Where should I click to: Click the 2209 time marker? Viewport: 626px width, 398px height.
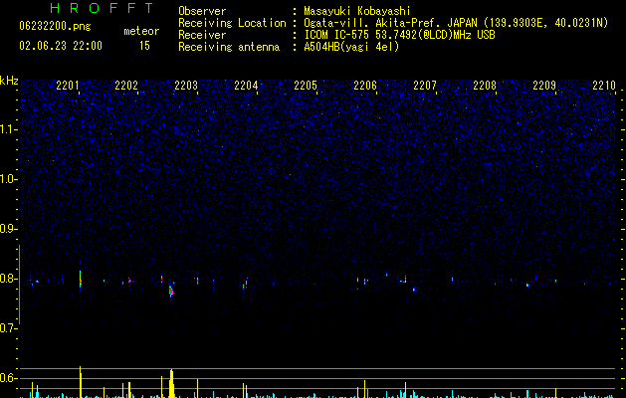point(544,86)
